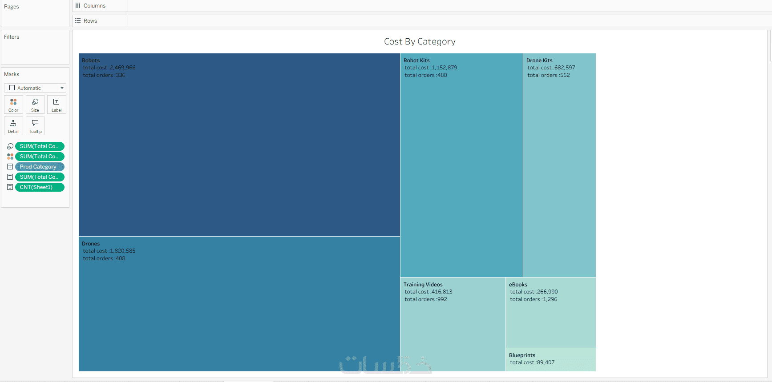
Task: Select the Robots treemap tile
Action: 239,145
